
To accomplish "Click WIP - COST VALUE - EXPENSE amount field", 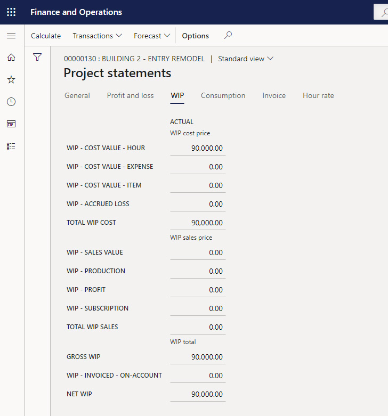I will [198, 167].
